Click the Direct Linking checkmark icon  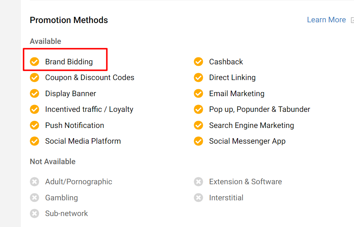tap(198, 77)
